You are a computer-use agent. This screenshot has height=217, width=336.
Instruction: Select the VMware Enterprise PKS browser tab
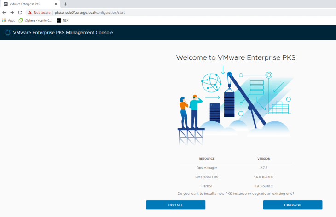28,4
